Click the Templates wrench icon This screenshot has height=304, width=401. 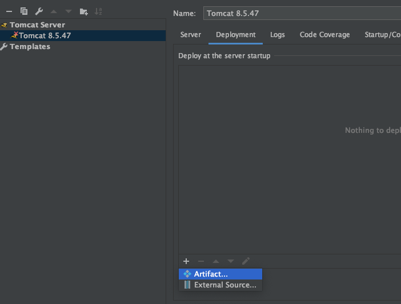(x=4, y=46)
